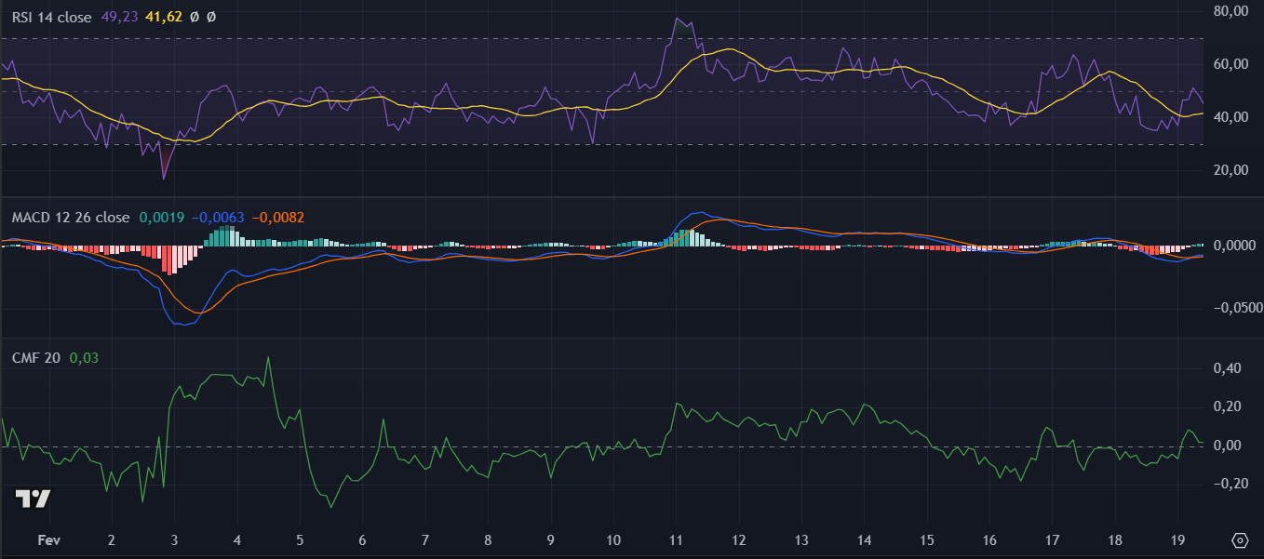
Task: Click date 11 on the time axis
Action: (676, 539)
